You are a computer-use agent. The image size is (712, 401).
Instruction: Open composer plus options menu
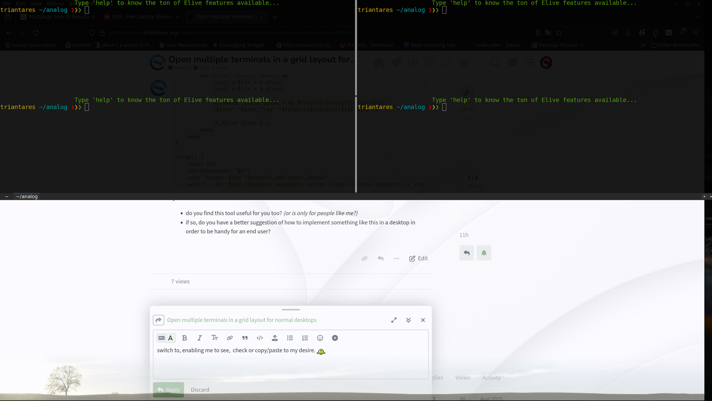pyautogui.click(x=335, y=338)
